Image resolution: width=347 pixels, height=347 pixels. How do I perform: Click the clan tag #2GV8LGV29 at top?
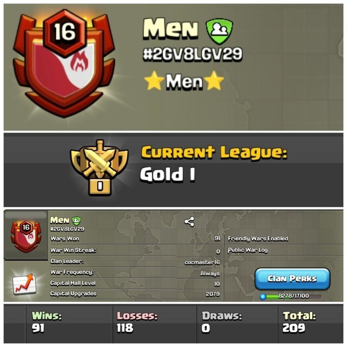coord(192,54)
